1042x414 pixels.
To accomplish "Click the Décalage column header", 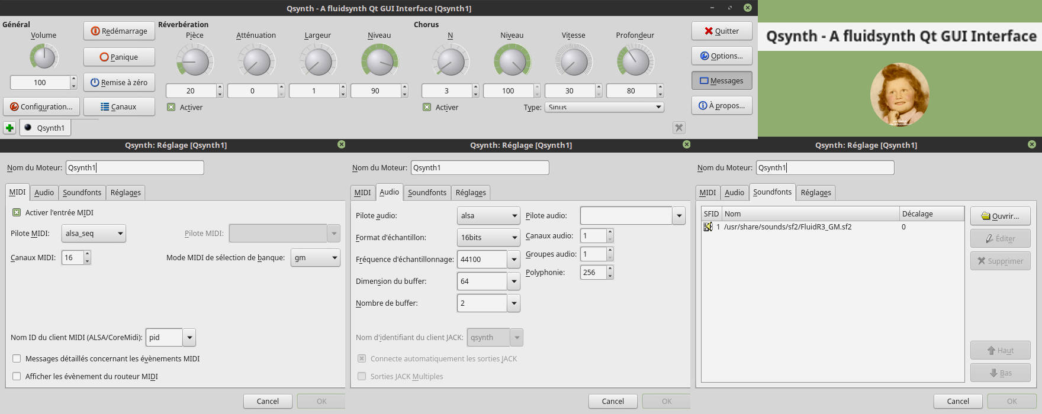I will point(931,214).
